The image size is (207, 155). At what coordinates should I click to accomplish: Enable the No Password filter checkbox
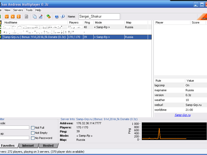[33, 138]
